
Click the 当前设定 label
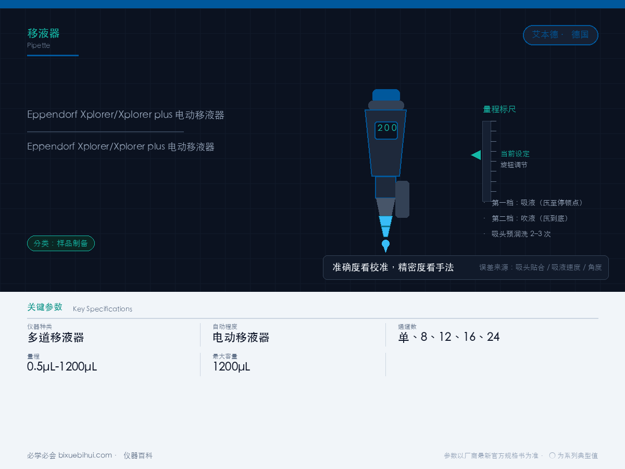(x=515, y=154)
